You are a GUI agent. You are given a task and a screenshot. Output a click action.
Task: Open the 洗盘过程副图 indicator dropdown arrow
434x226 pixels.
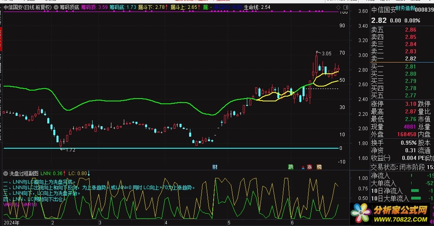coord(6,174)
